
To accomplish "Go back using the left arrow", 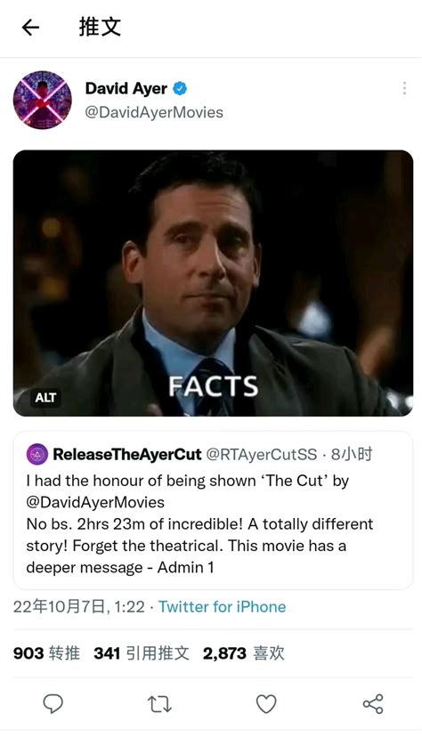I will [x=30, y=28].
